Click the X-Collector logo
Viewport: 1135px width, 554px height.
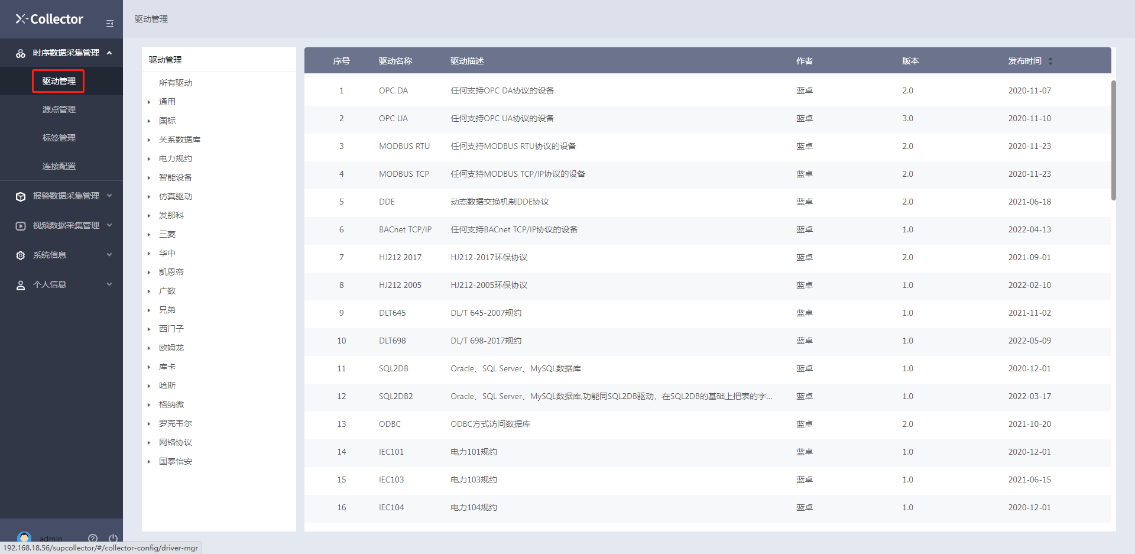coord(50,19)
